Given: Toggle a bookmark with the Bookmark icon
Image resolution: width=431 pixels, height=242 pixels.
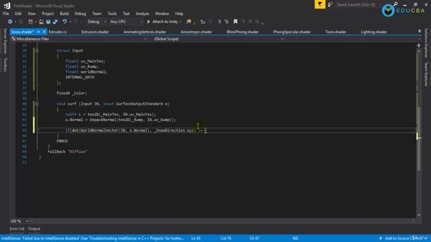Looking at the screenshot, I should [235, 22].
